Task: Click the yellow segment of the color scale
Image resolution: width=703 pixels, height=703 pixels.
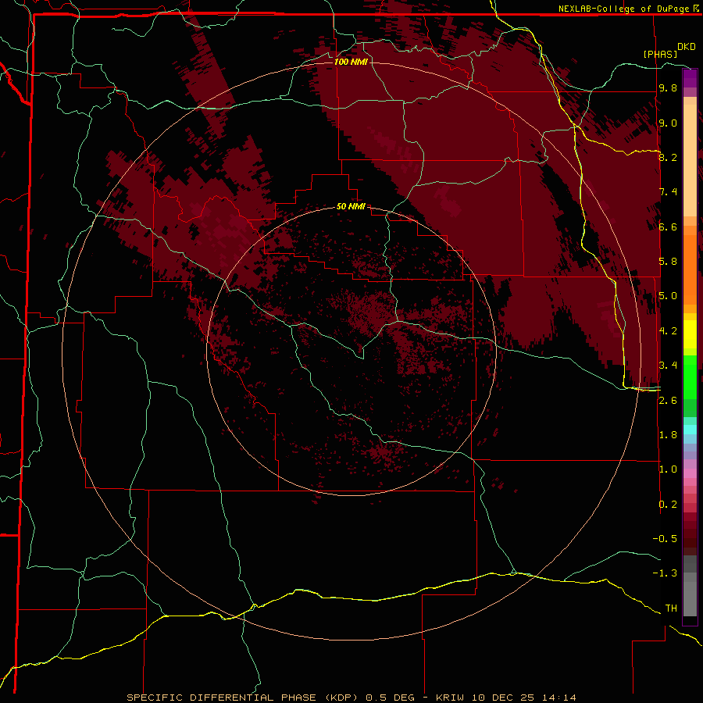Action: [690, 334]
